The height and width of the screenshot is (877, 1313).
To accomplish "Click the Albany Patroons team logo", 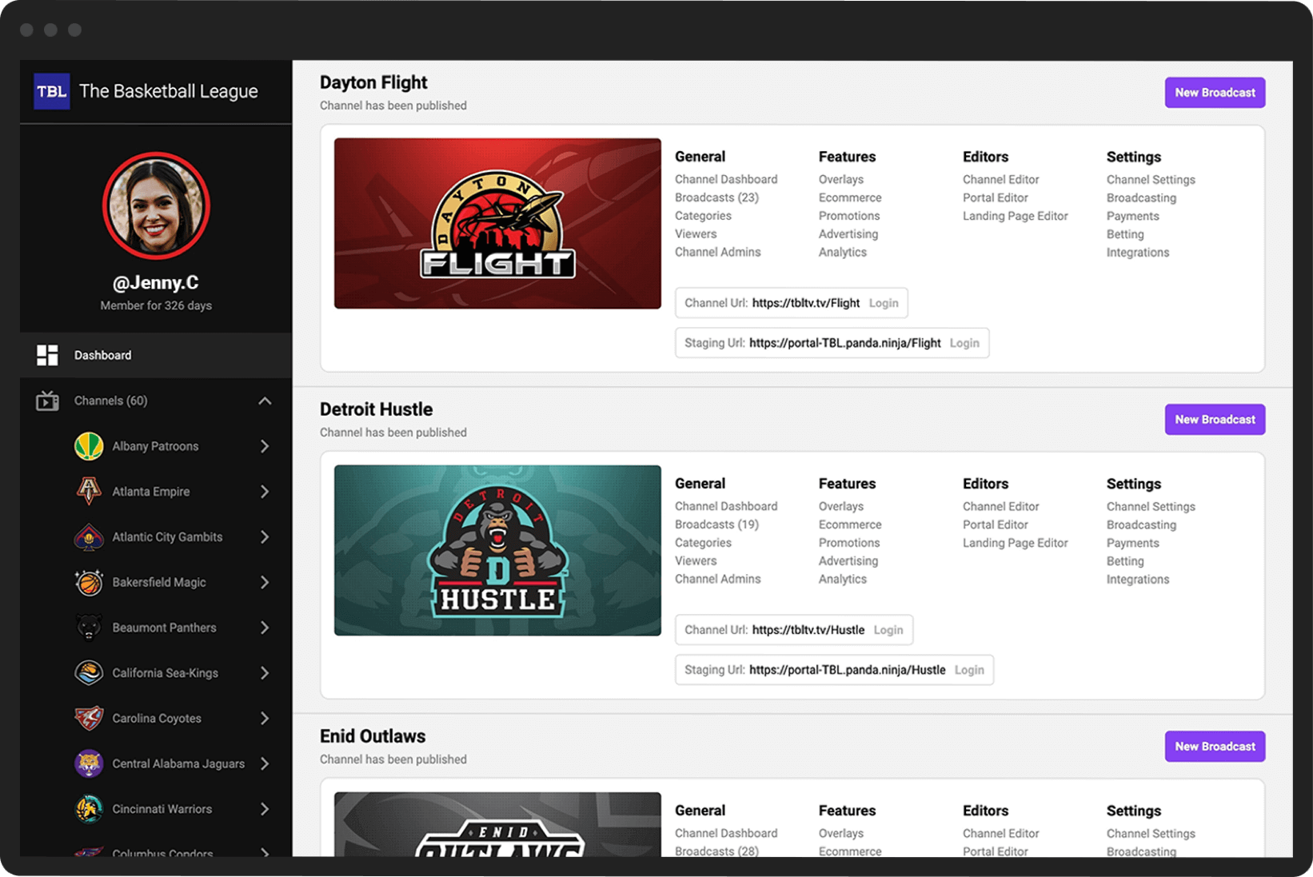I will [x=89, y=446].
